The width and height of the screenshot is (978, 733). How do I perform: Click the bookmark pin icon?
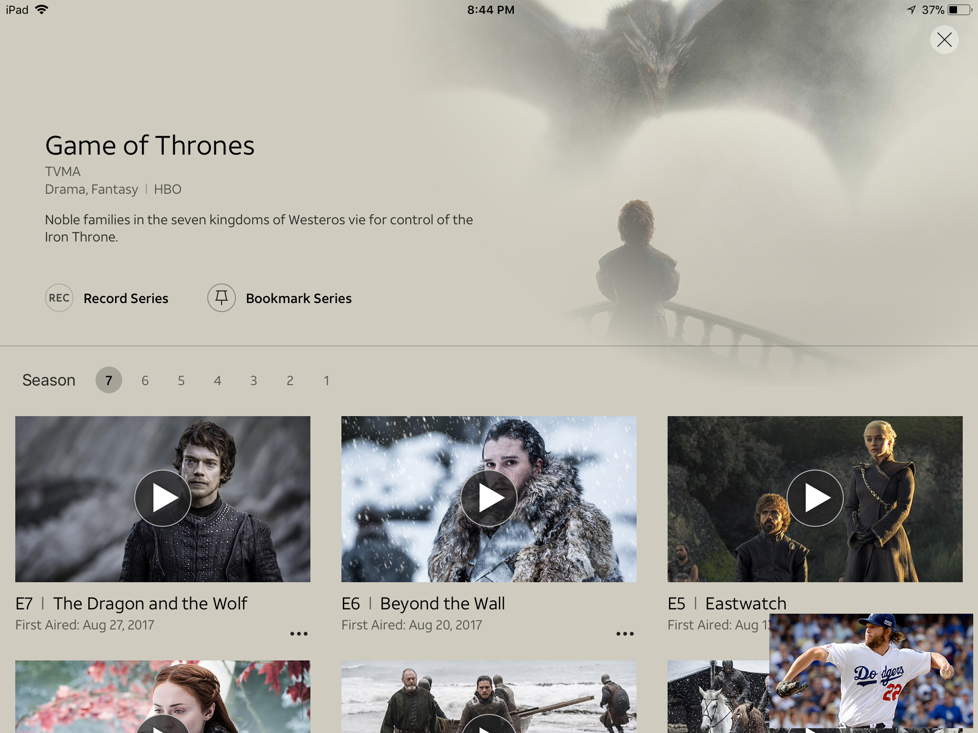[x=221, y=298]
